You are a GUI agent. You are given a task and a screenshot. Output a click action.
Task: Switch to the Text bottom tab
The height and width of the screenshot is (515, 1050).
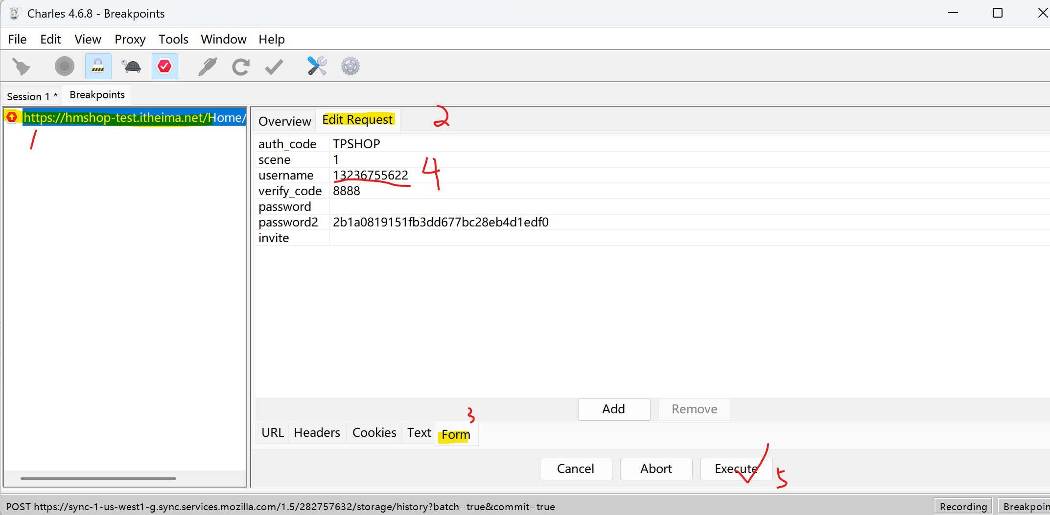point(419,433)
